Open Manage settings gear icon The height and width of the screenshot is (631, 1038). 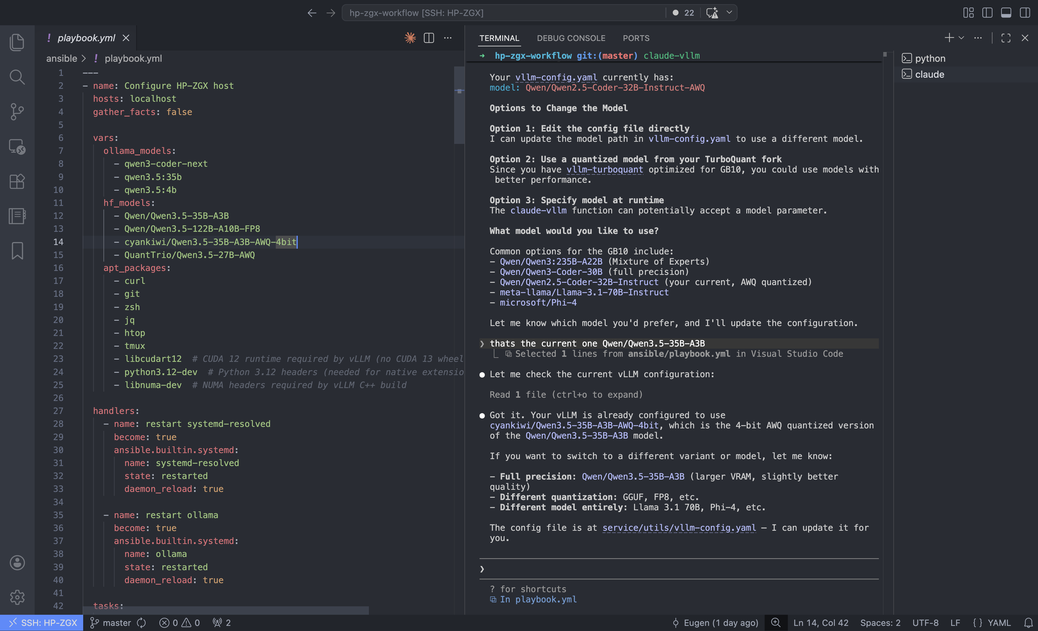click(17, 597)
